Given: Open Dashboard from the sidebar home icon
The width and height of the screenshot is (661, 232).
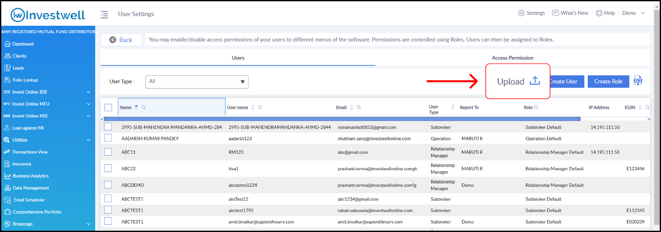Looking at the screenshot, I should (x=7, y=44).
